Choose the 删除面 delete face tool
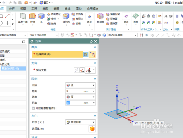 [x=112, y=23]
